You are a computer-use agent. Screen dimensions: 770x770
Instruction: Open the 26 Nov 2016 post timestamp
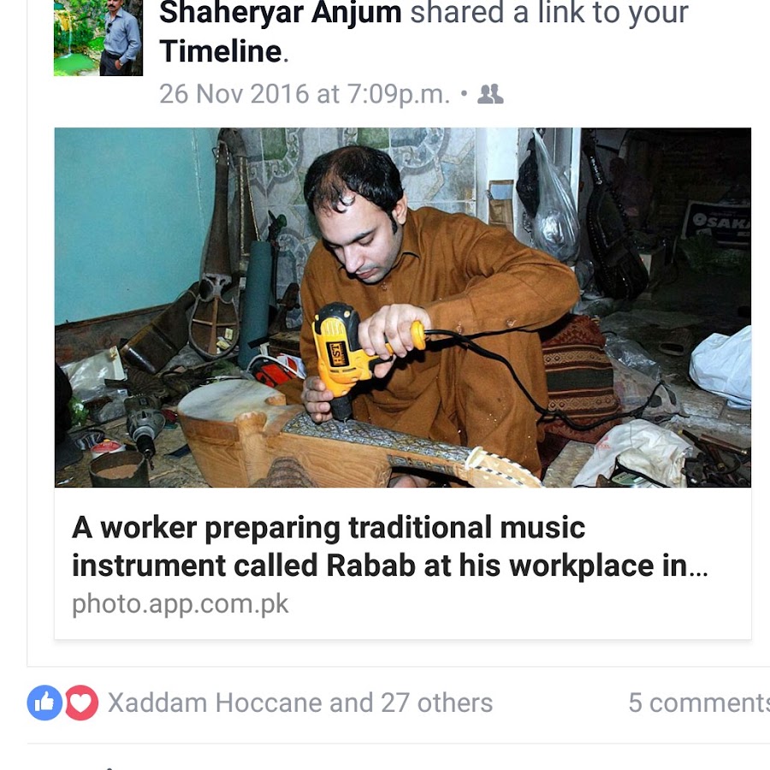point(305,94)
